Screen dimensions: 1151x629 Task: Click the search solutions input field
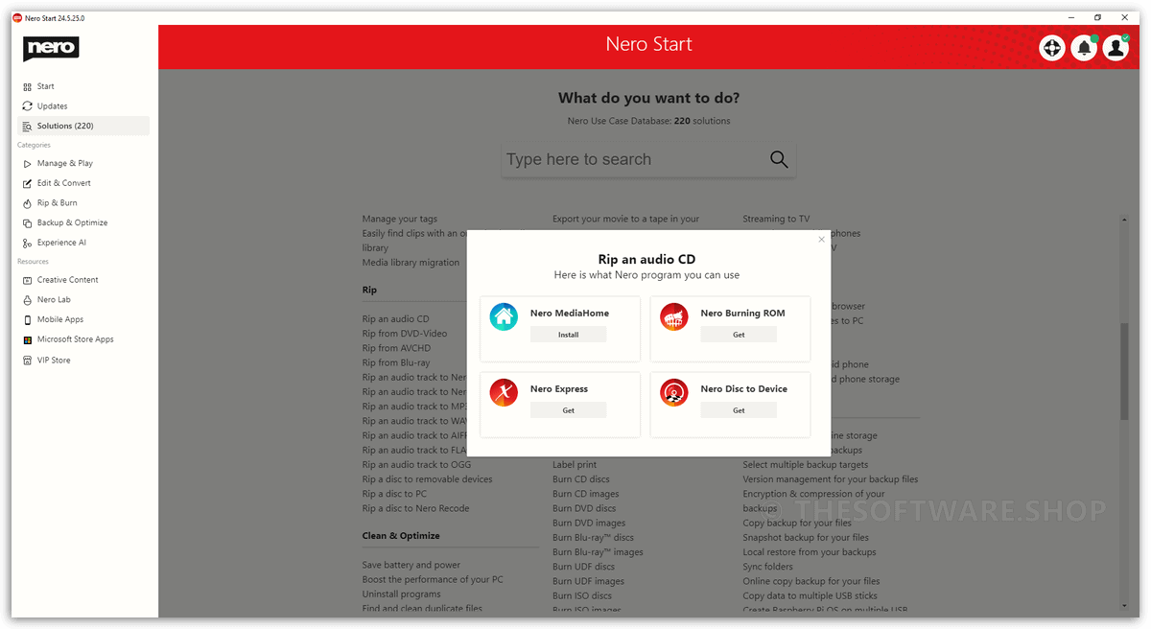tap(648, 160)
